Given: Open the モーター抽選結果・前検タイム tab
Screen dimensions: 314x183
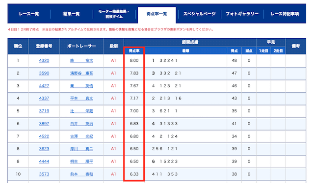Looking at the screenshot, I should pos(114,14).
